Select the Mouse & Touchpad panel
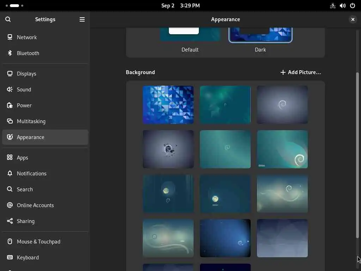The image size is (361, 271). [45, 241]
